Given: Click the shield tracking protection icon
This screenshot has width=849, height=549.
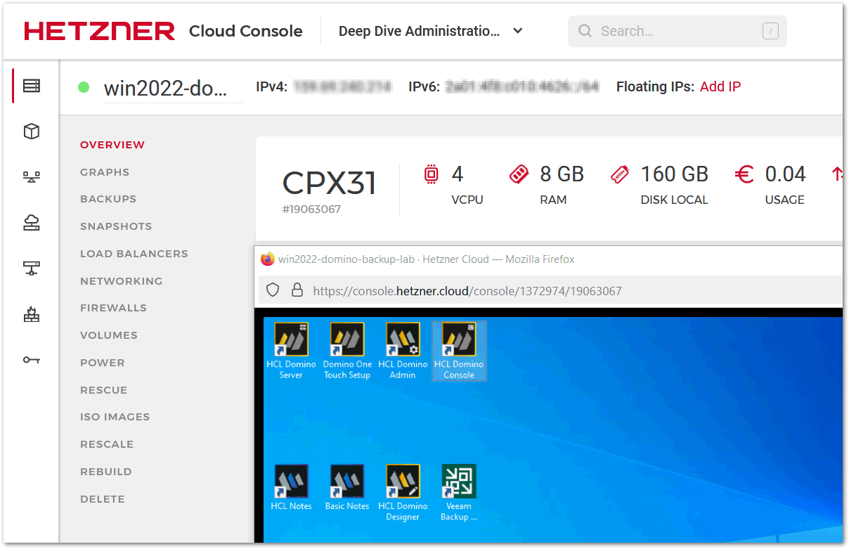Looking at the screenshot, I should (x=273, y=290).
